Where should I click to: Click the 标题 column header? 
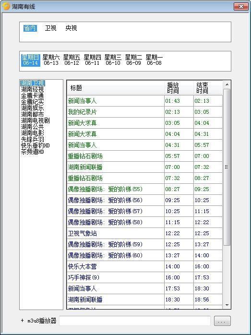coord(116,88)
